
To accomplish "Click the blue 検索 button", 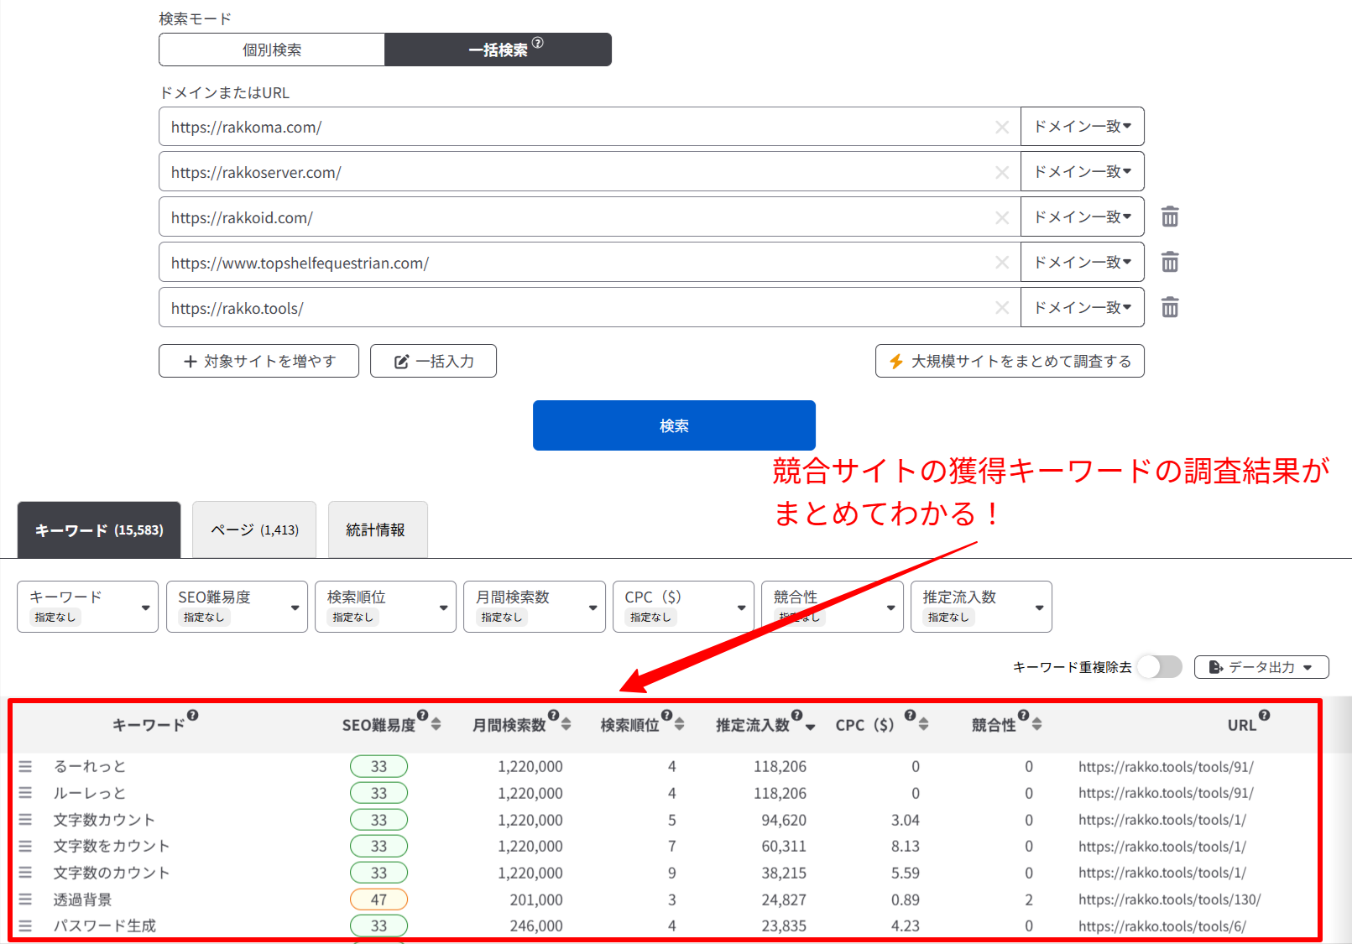I will pos(673,425).
